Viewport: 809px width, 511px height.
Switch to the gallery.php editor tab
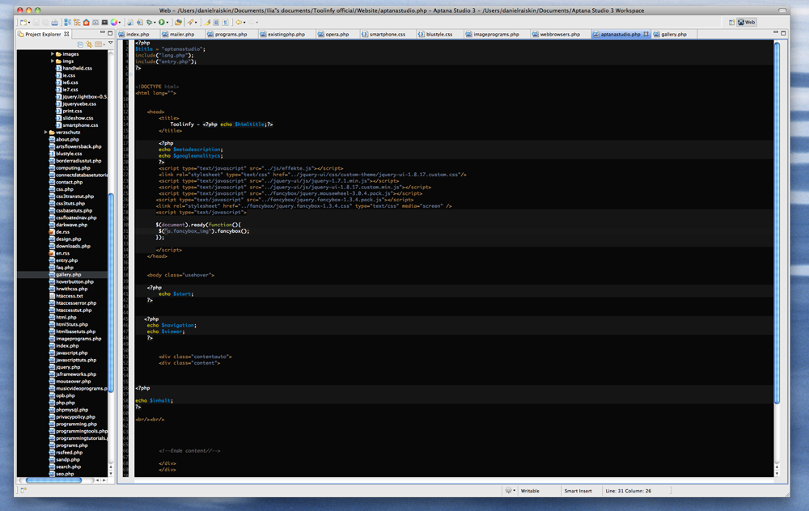coord(673,35)
